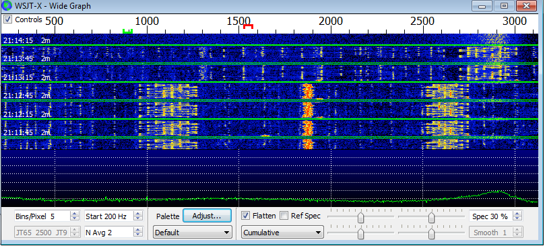The height and width of the screenshot is (246, 545).
Task: Click the green Rx frequency marker
Action: 127,31
